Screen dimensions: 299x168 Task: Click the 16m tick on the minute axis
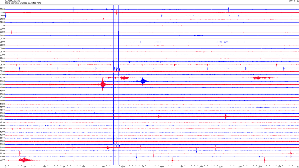click(x=162, y=167)
